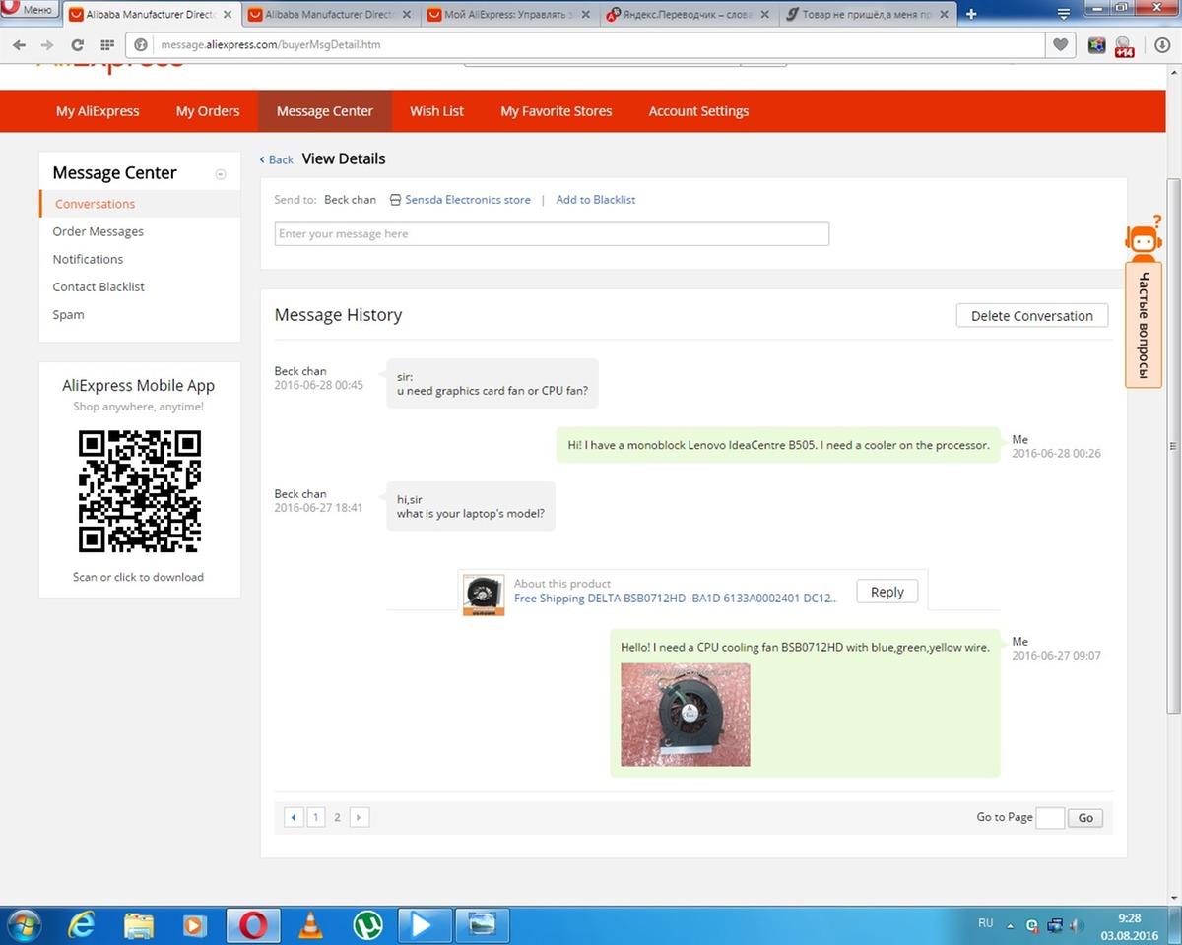Image resolution: width=1182 pixels, height=945 pixels.
Task: Bookmark page with the heart icon
Action: click(x=1060, y=45)
